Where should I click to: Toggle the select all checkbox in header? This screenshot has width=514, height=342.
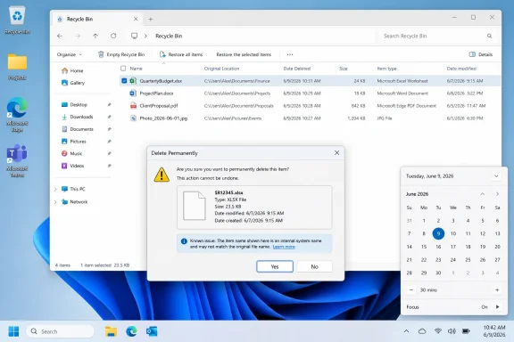pos(123,69)
